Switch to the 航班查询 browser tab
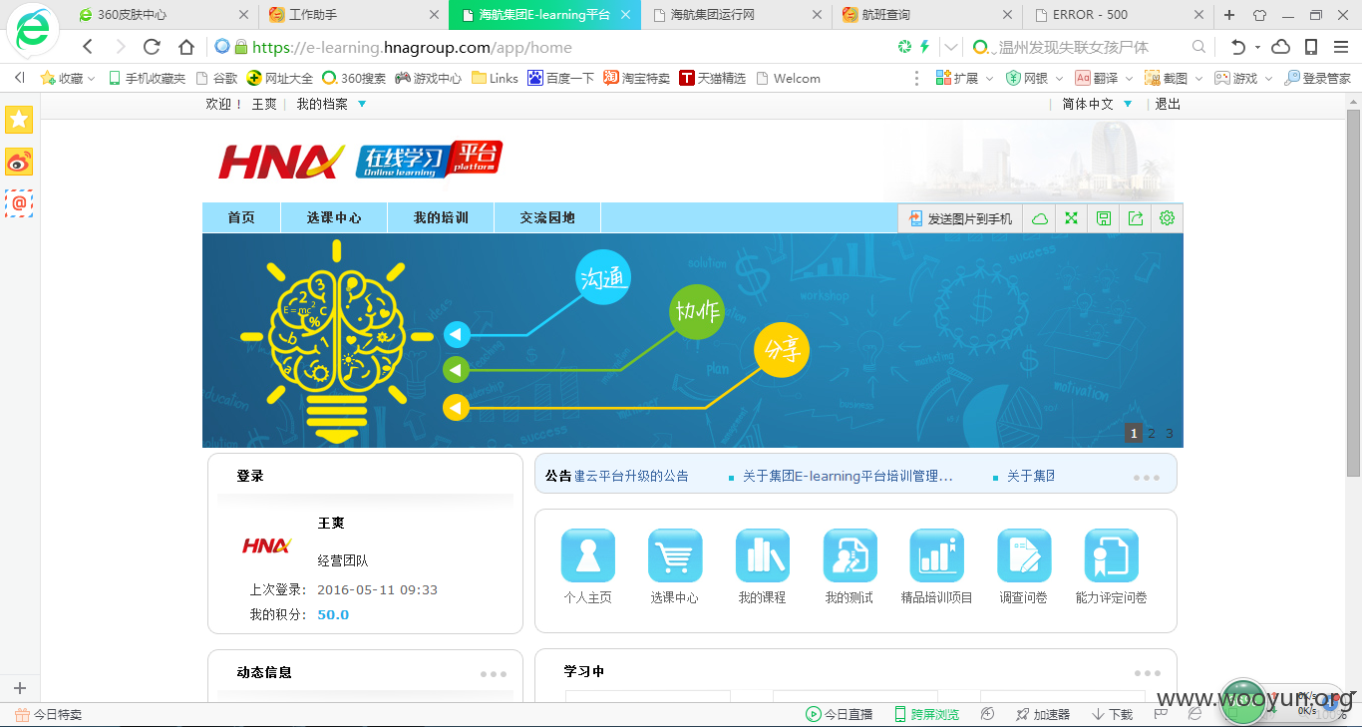Viewport: 1362px width, 727px height. (x=926, y=15)
